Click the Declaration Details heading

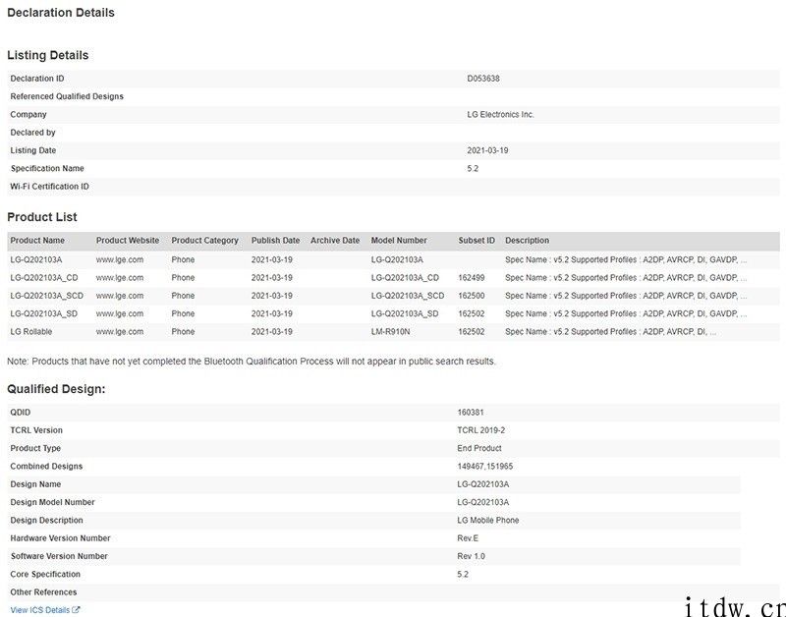[61, 13]
